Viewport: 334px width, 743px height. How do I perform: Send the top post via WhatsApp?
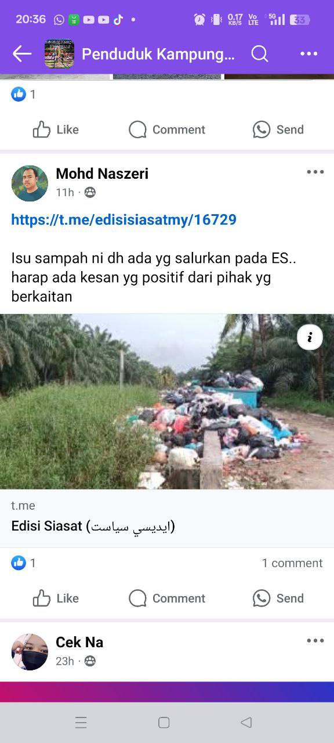tap(278, 129)
